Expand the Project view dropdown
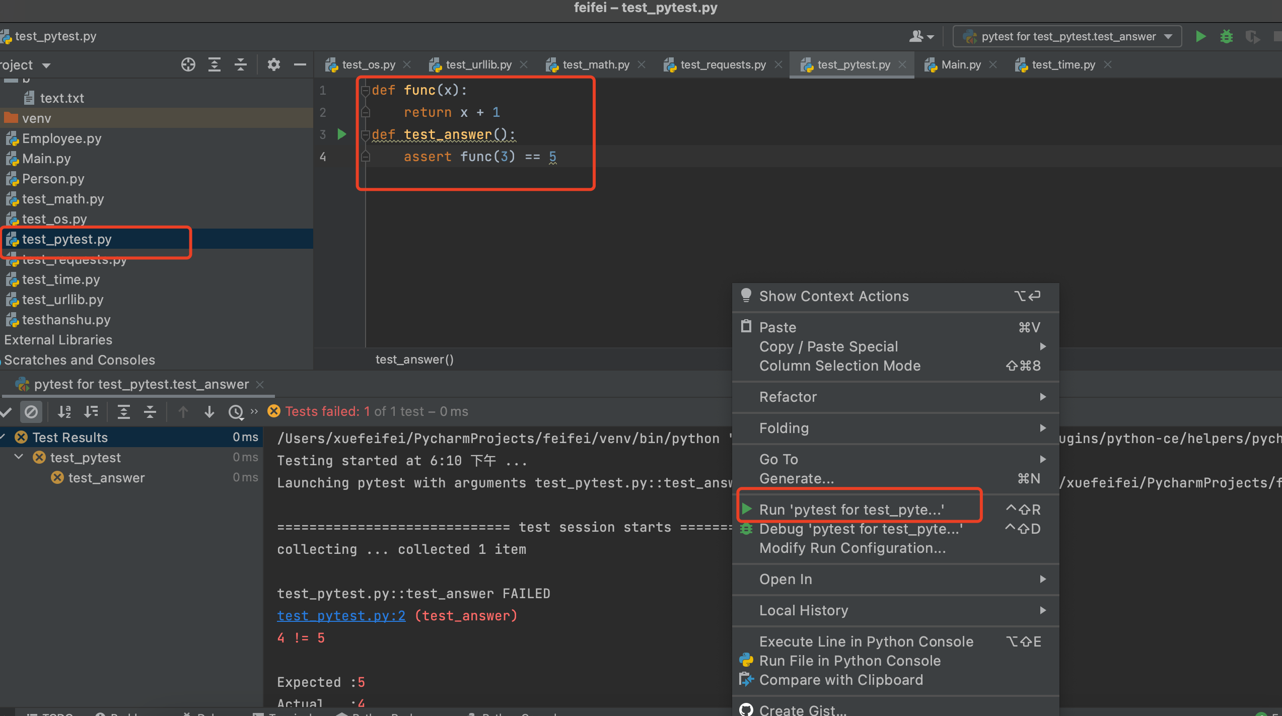The height and width of the screenshot is (716, 1282). [x=46, y=65]
